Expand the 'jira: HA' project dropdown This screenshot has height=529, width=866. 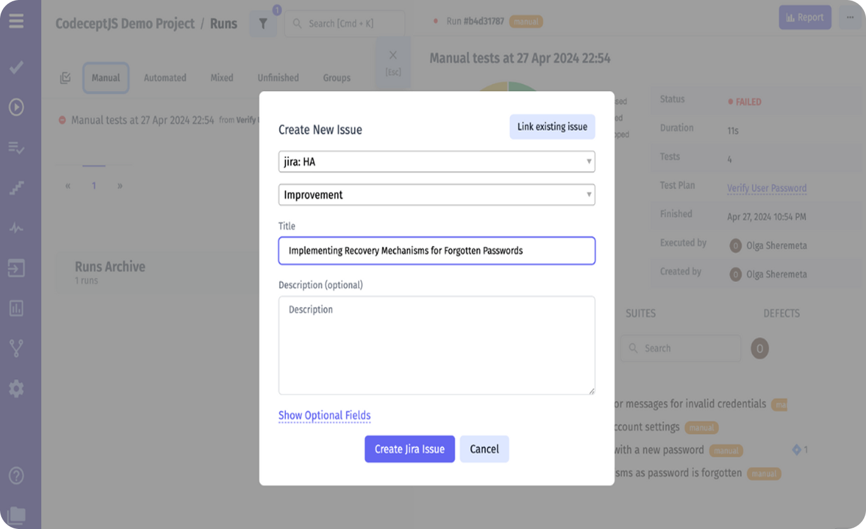click(x=437, y=162)
